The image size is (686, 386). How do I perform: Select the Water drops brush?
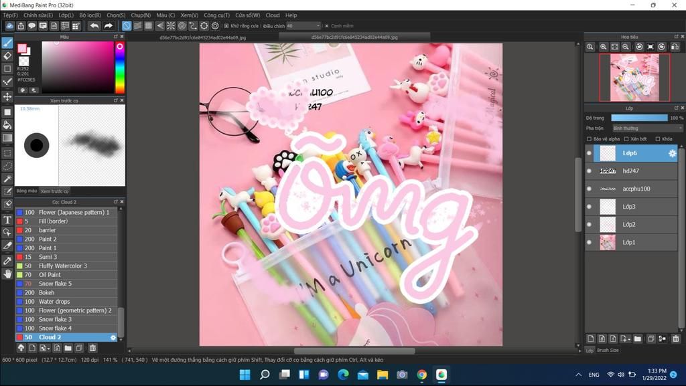(66, 302)
